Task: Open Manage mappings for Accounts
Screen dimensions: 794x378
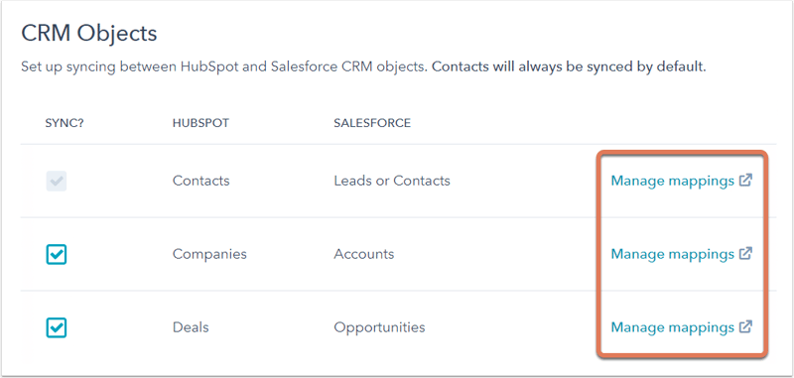Action: [673, 254]
